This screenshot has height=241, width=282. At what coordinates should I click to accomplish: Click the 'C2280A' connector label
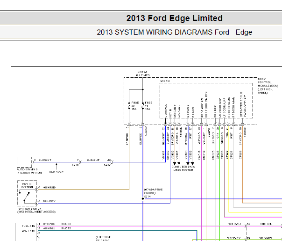click(x=146, y=131)
